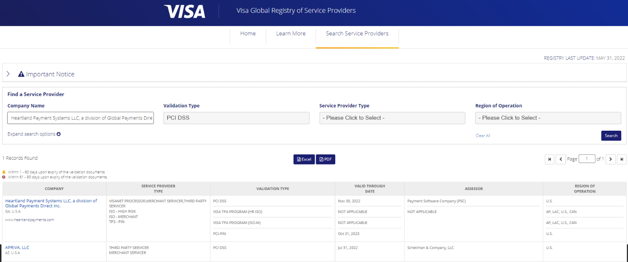The height and width of the screenshot is (262, 628).
Task: Export results with the Excel button
Action: pos(304,159)
